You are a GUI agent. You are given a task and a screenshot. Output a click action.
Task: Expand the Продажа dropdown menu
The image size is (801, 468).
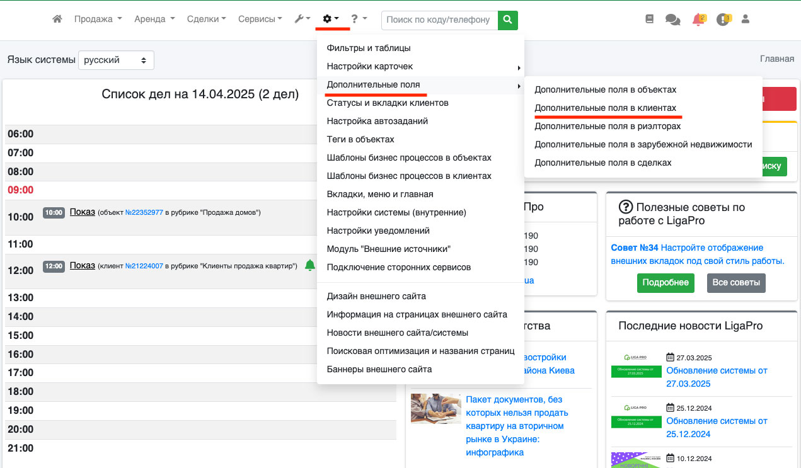[x=98, y=20]
